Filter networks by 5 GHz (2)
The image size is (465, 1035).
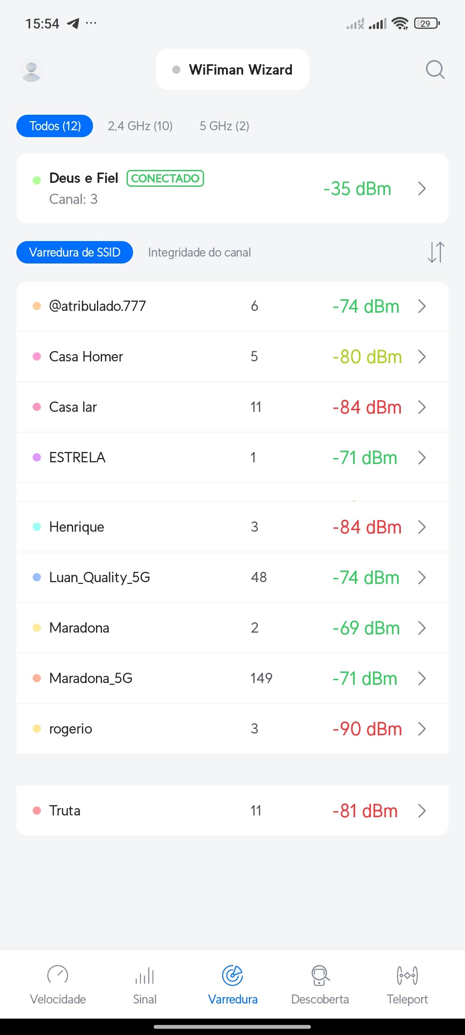click(x=224, y=126)
